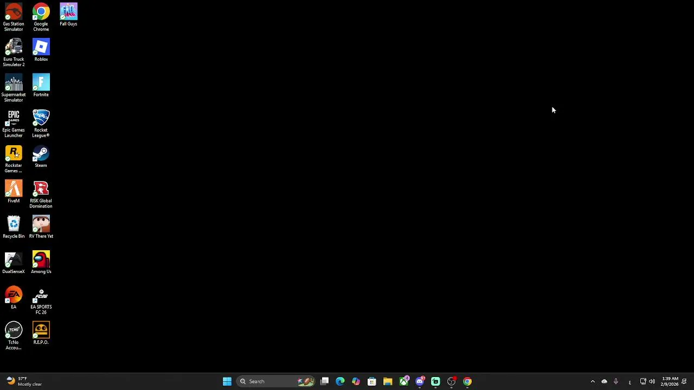The width and height of the screenshot is (694, 390).
Task: Select the TcNo Account Switcher icon
Action: click(14, 336)
